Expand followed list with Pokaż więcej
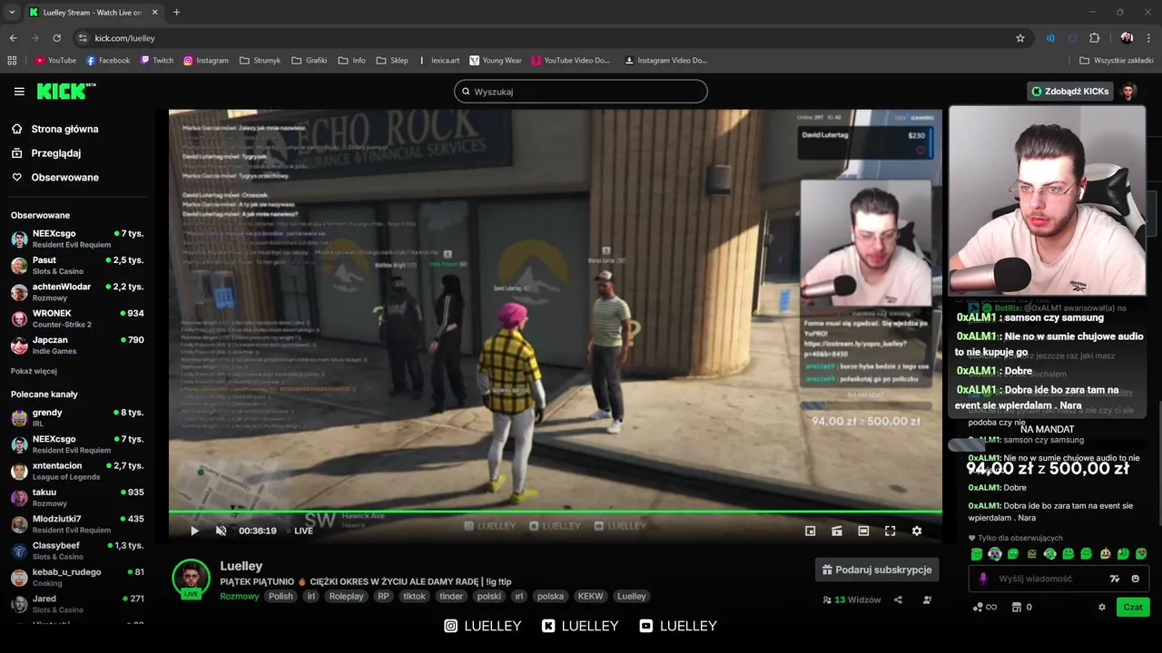 click(x=34, y=371)
